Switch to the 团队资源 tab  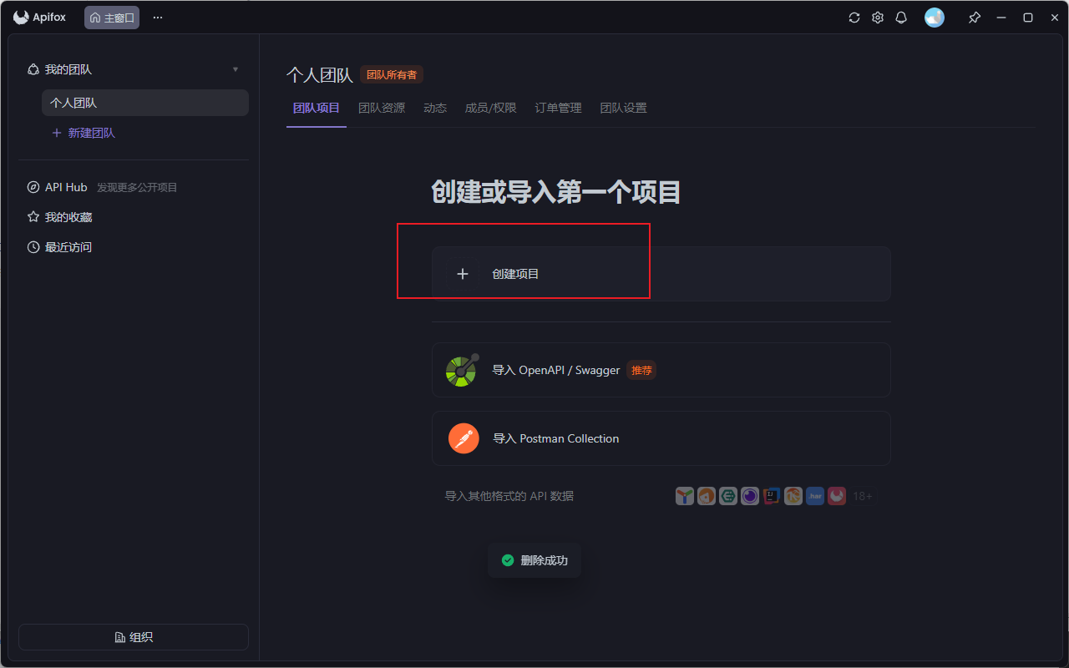pos(382,109)
